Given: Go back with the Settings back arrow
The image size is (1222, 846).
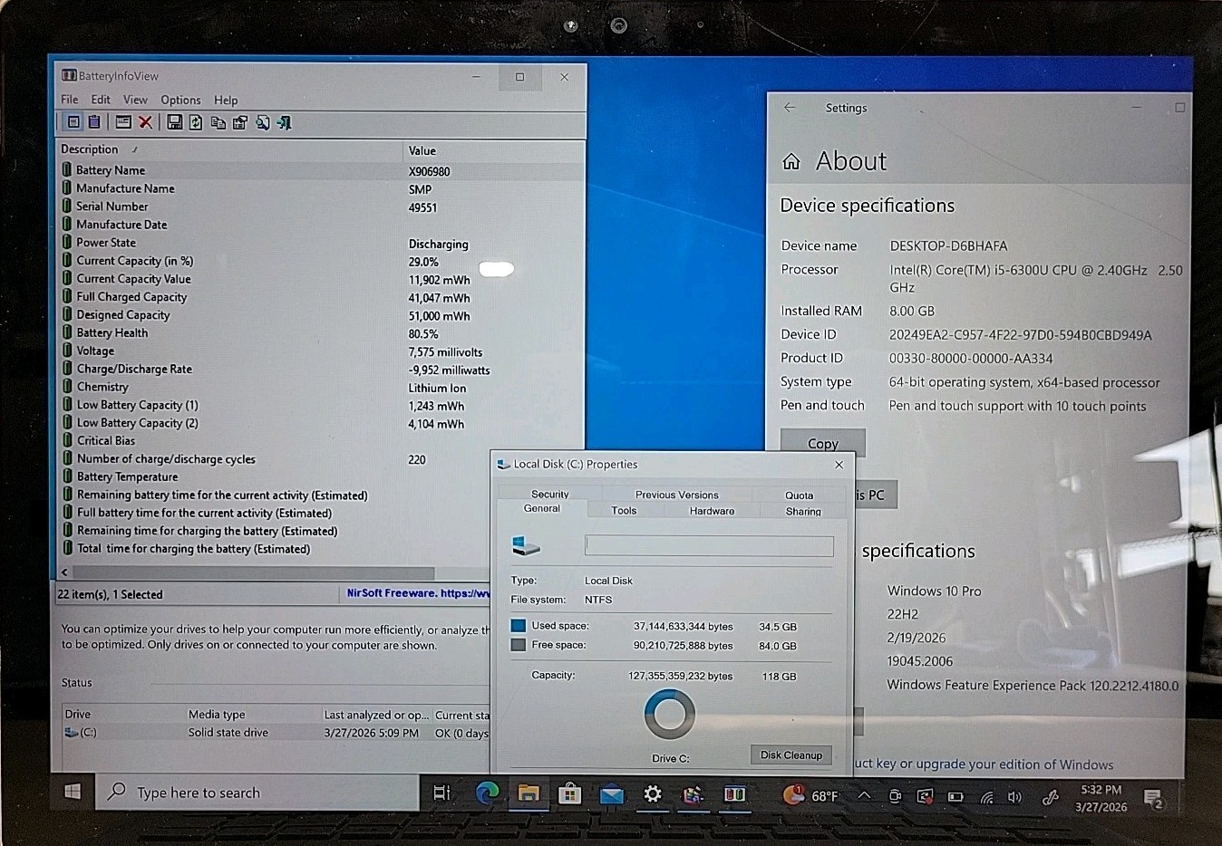Looking at the screenshot, I should click(790, 107).
